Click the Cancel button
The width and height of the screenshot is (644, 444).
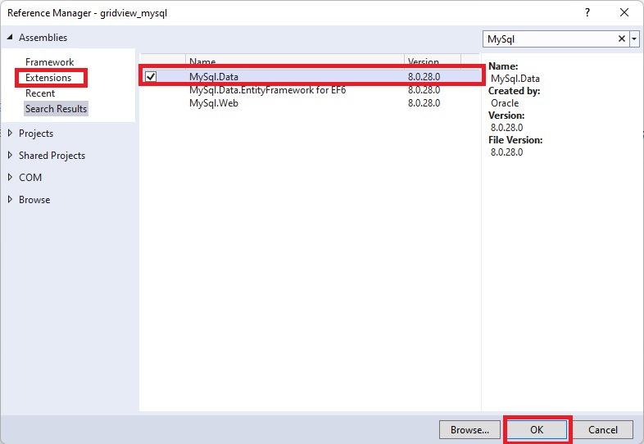coord(602,429)
